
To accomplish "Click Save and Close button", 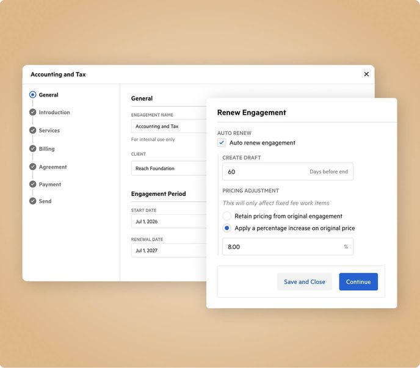I will 304,281.
